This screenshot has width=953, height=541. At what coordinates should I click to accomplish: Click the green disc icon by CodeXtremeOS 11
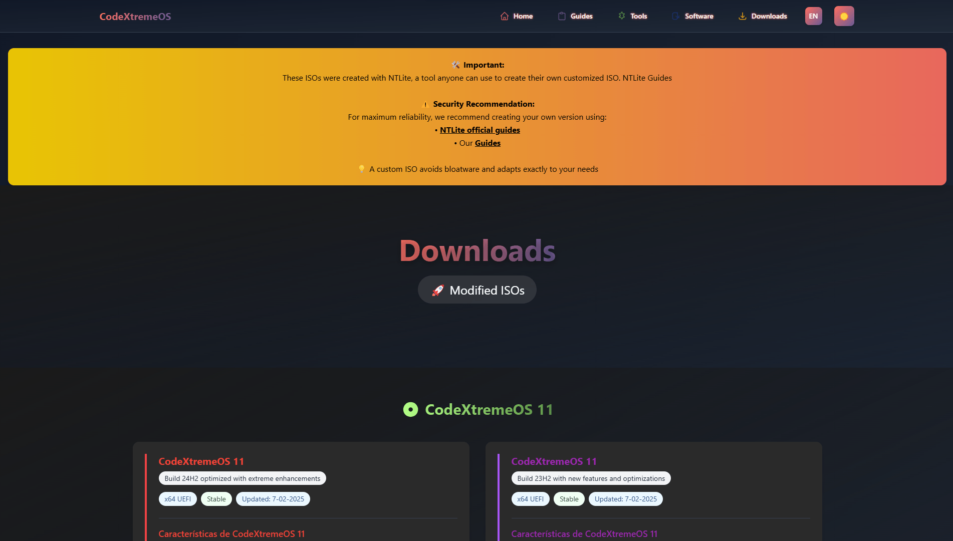point(410,409)
